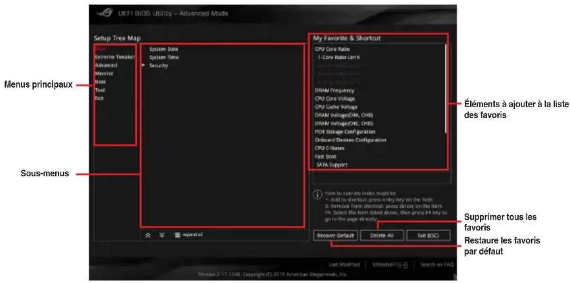Select the Advanced main menu

106,65
